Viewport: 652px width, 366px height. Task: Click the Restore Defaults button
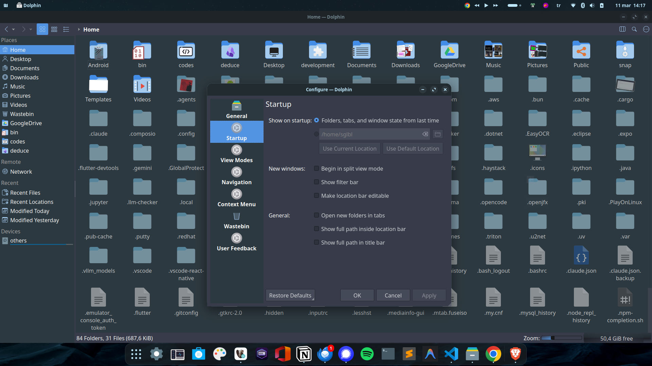pyautogui.click(x=290, y=295)
